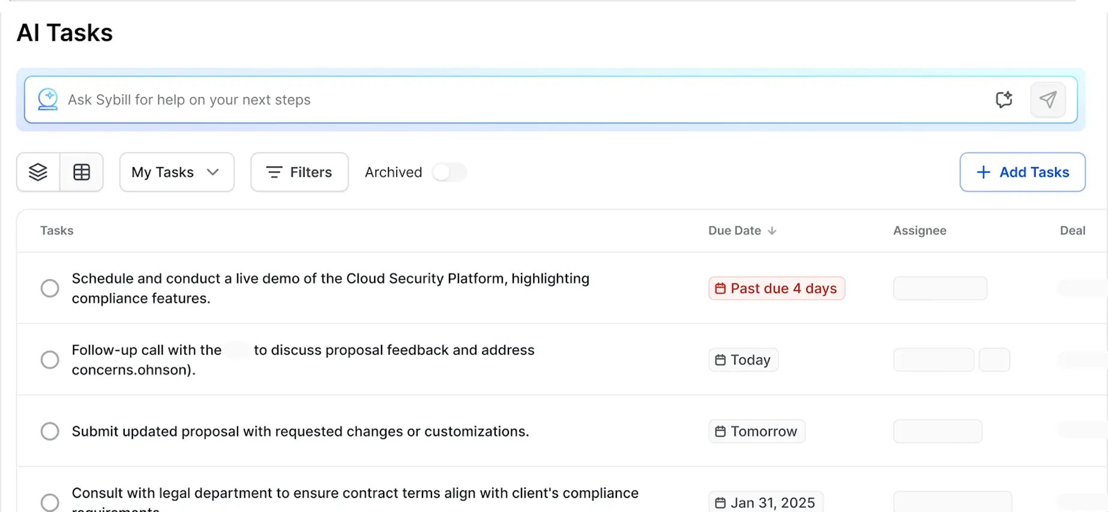1108x512 pixels.
Task: Click the Sybill assistant icon in search bar
Action: 48,99
